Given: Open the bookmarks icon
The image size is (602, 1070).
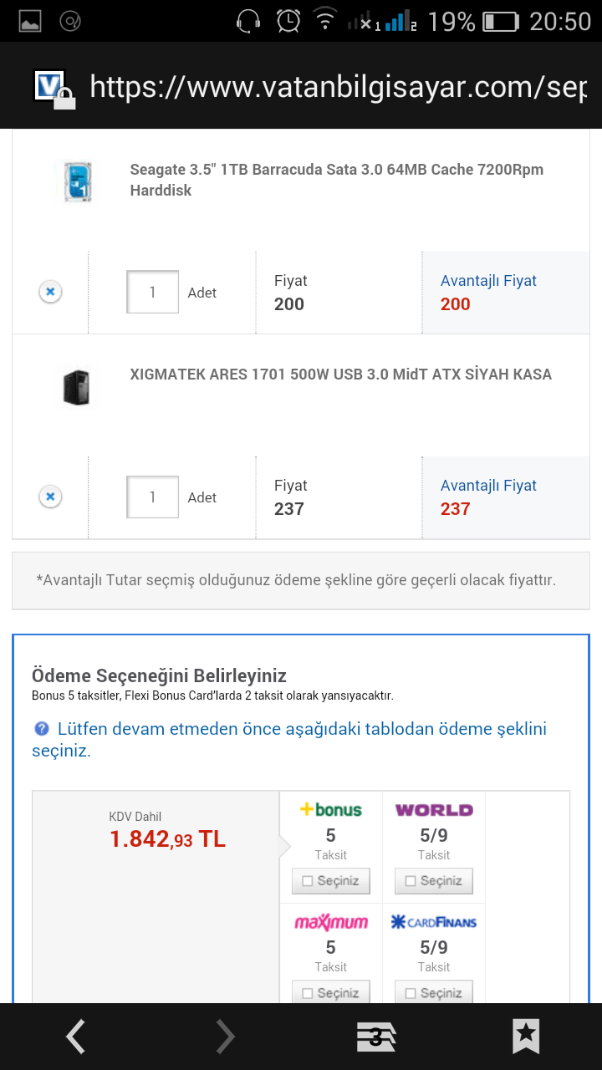Looking at the screenshot, I should point(526,1037).
